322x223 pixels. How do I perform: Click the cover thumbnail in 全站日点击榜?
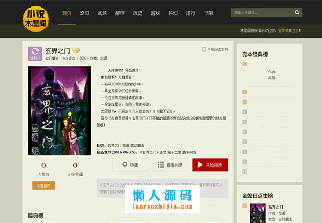[258, 213]
